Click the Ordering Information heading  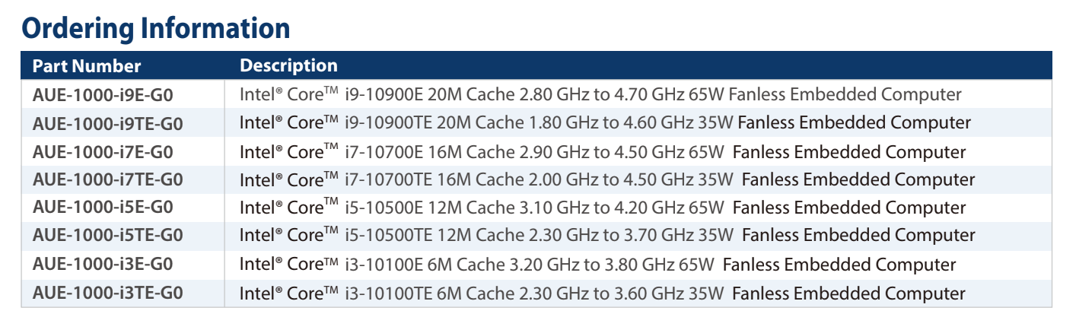(x=156, y=28)
